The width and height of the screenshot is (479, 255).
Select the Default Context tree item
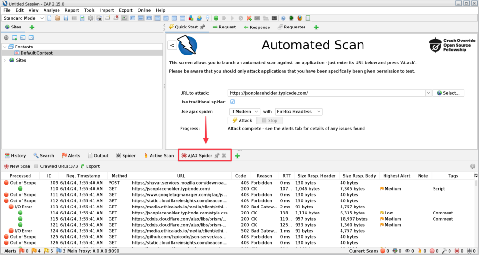[34, 53]
